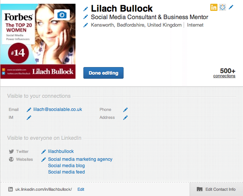Collapse with the Edit Contact Info tab
The width and height of the screenshot is (243, 196).
216,189
